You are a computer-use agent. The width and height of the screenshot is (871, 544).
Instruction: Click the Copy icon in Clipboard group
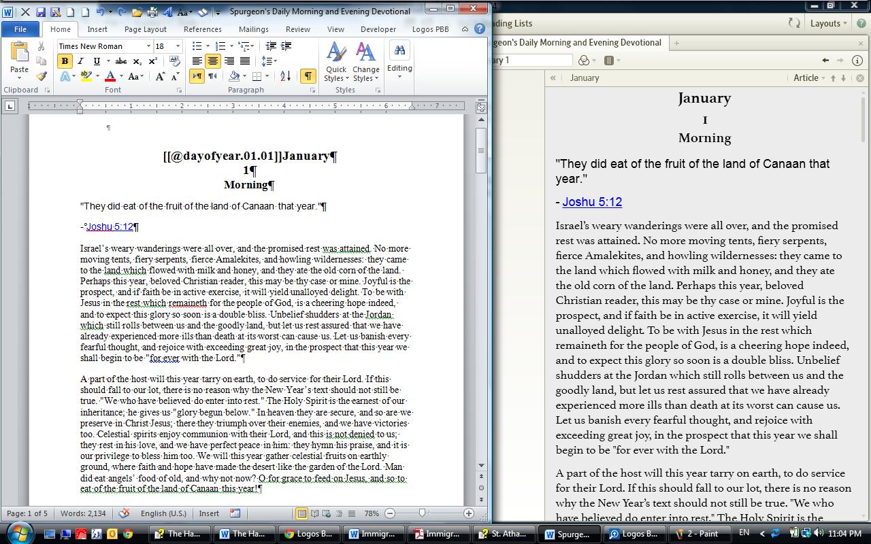pos(41,61)
